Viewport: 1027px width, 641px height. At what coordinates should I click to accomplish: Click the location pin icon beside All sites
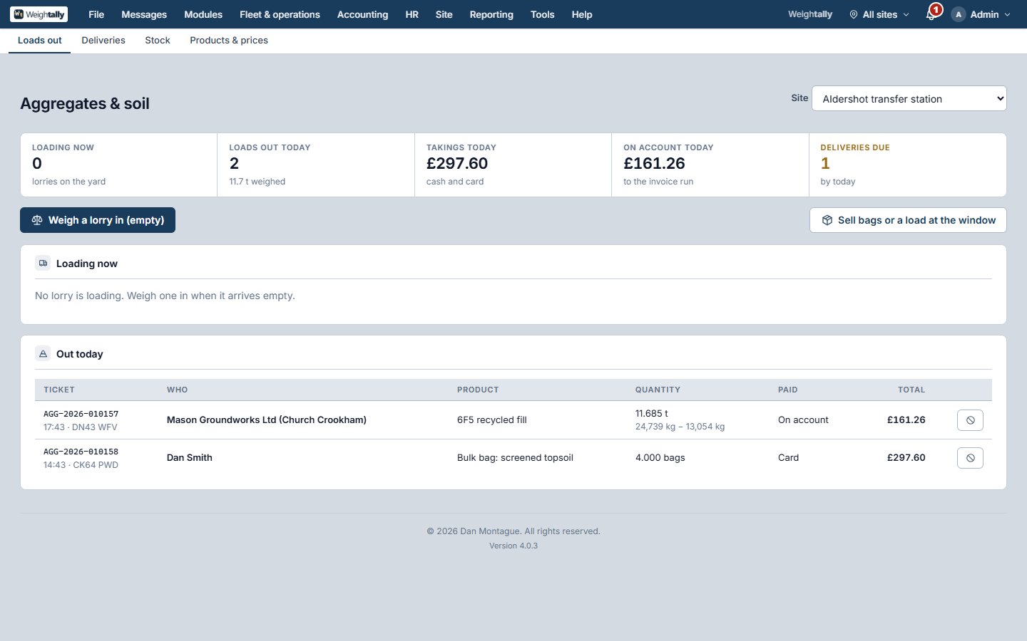click(854, 14)
